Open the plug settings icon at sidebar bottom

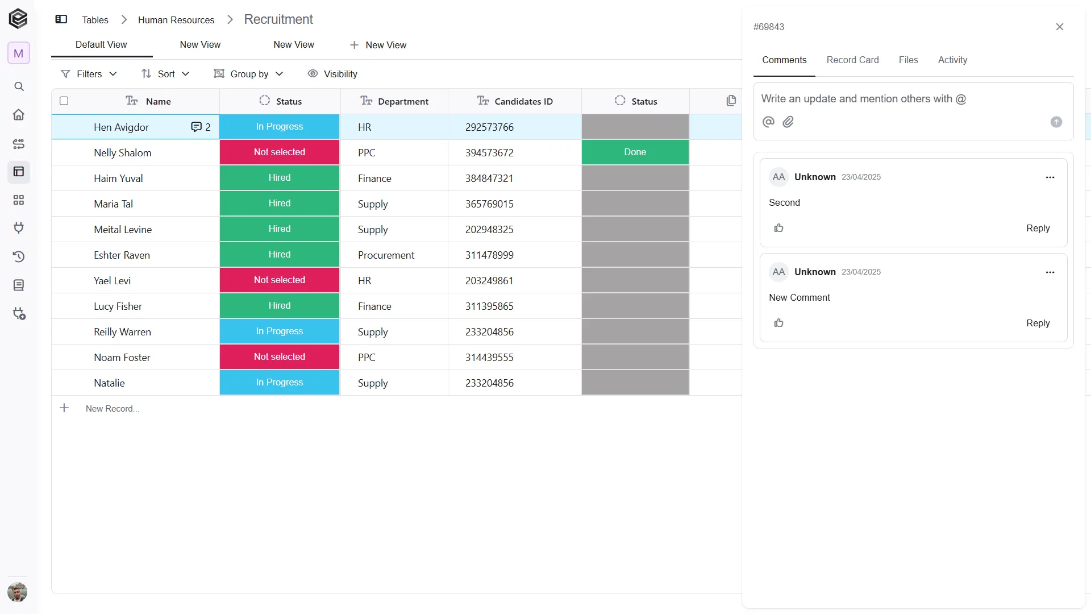pos(19,313)
